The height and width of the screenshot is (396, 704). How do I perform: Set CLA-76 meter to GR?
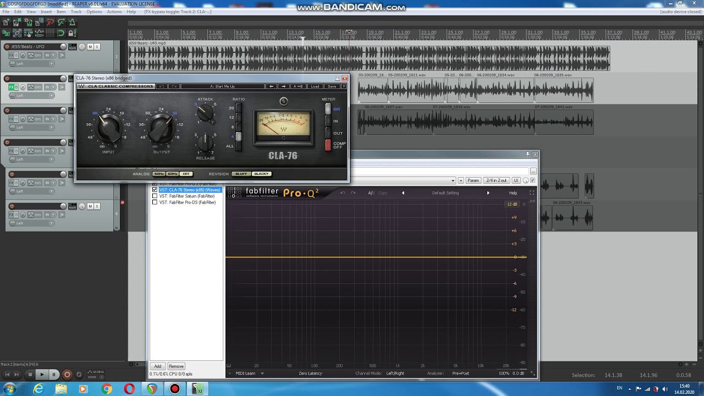click(328, 109)
